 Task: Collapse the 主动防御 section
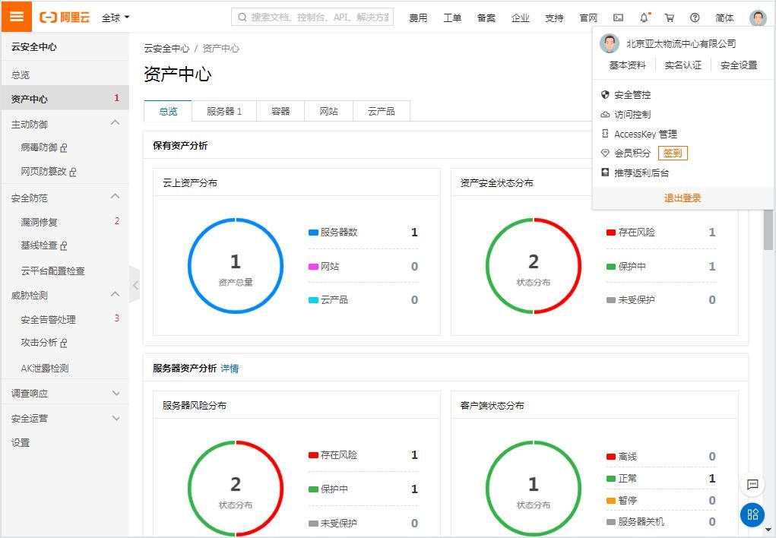(115, 123)
